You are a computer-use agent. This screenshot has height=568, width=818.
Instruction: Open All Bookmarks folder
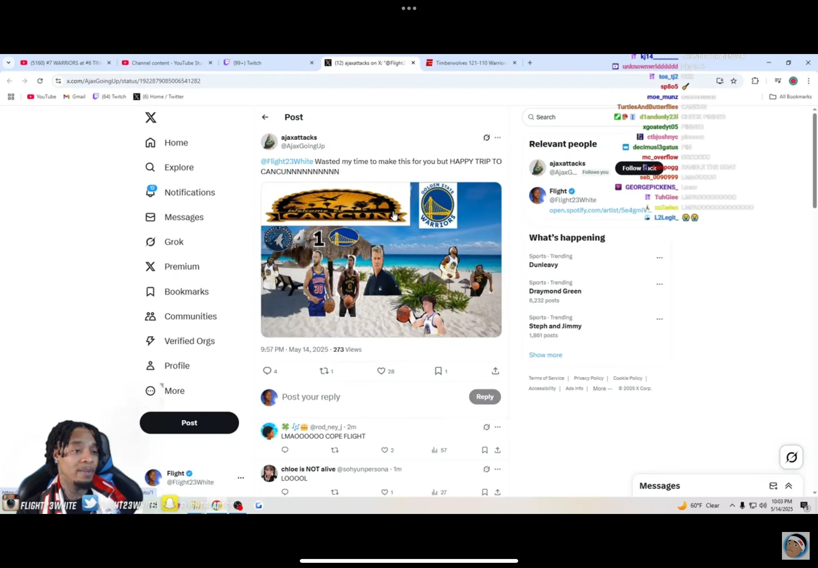[x=790, y=96]
